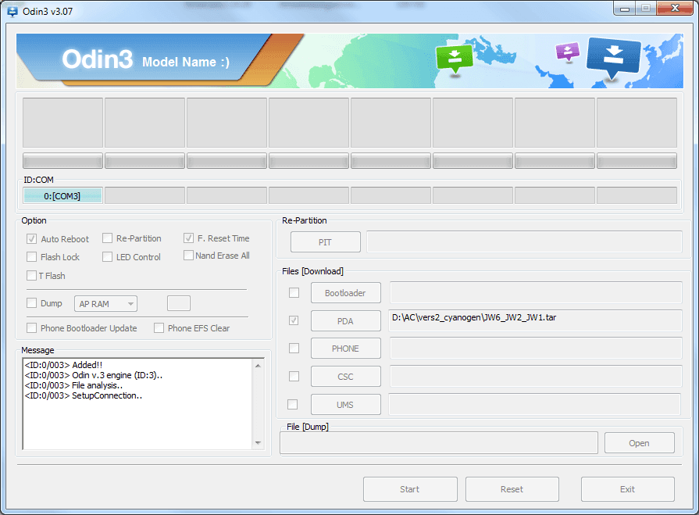Enable the Flash Lock option
Screen dimensions: 699x515
32,257
